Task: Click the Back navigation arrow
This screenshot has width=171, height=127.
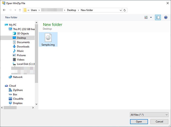Action: pos(4,10)
